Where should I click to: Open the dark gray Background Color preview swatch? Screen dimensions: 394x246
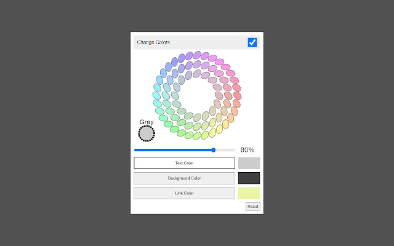249,178
